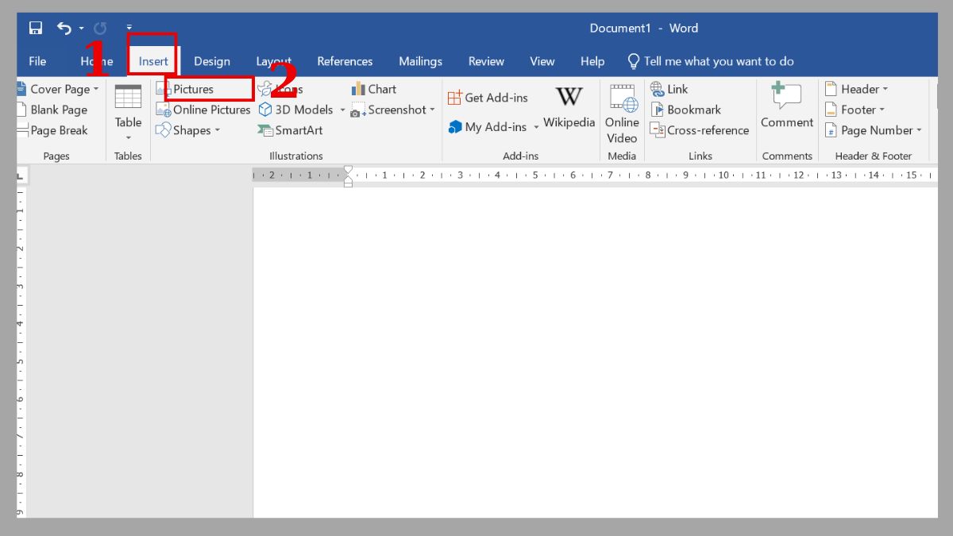Click the Undo arrow icon
The height and width of the screenshot is (536, 953).
[64, 29]
